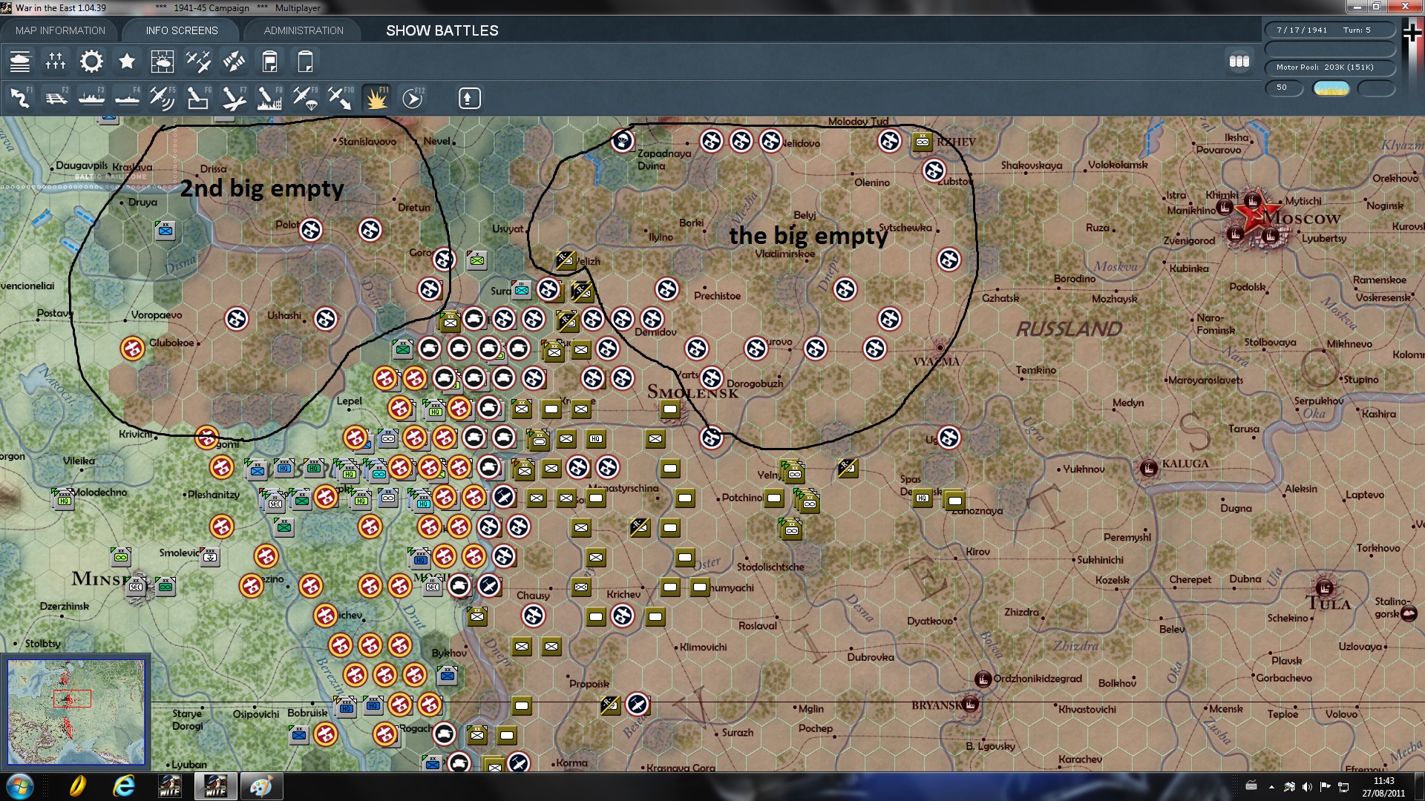Open the ADMINISTRATION tab

pos(304,30)
